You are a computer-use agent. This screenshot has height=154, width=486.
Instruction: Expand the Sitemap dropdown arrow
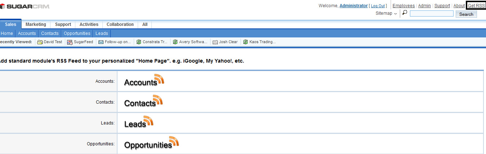(395, 14)
